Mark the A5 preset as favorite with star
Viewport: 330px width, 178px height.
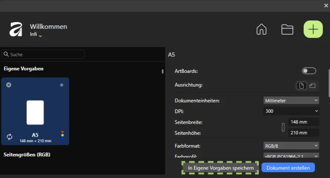click(x=62, y=85)
